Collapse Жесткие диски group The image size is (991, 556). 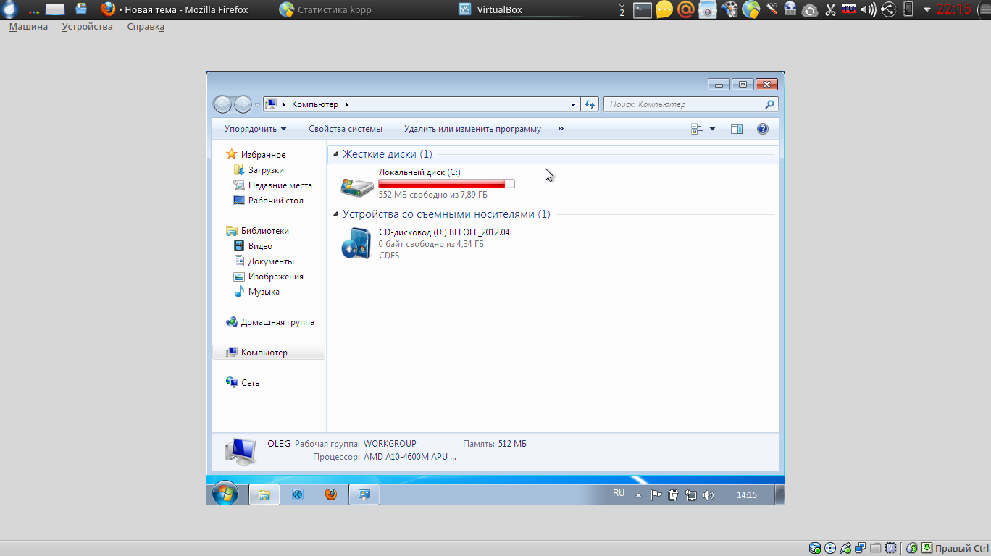point(336,154)
